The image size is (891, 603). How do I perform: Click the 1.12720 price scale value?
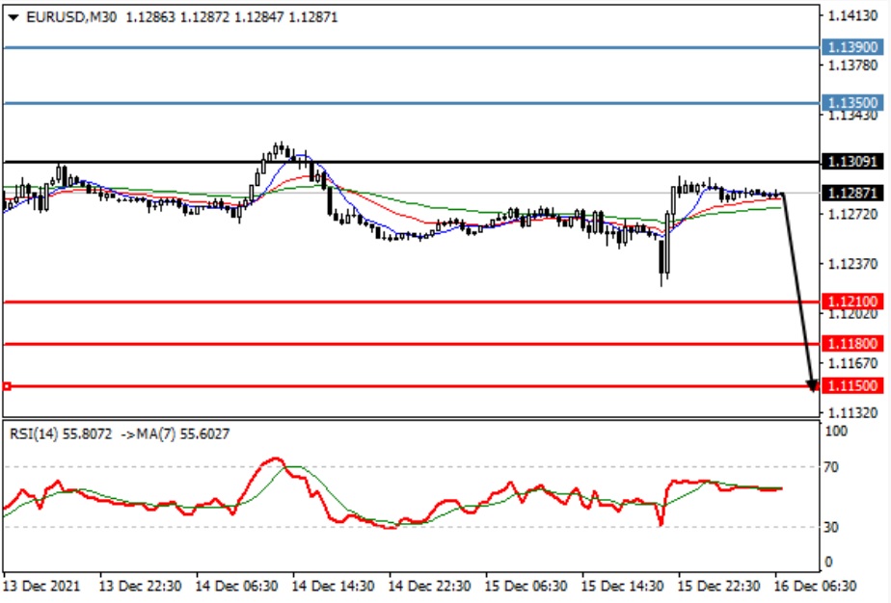(x=852, y=215)
